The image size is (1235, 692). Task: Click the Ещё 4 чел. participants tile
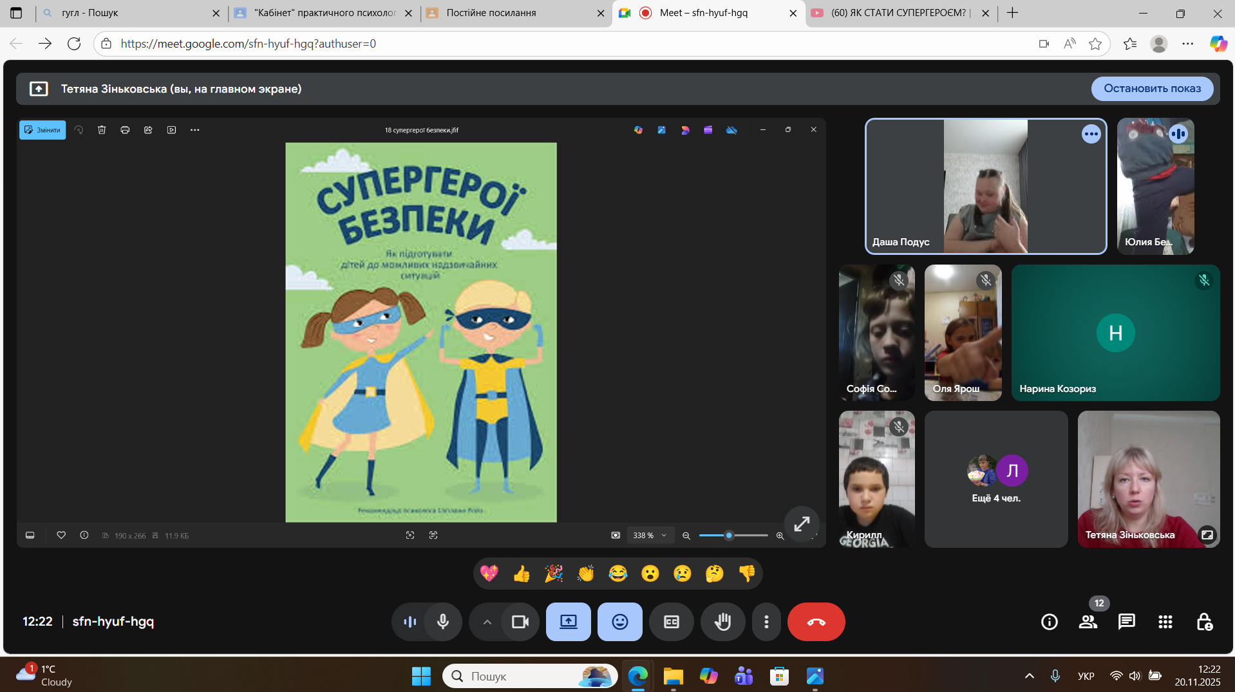tap(996, 480)
